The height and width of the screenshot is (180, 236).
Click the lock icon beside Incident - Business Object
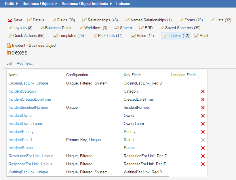click(x=9, y=46)
